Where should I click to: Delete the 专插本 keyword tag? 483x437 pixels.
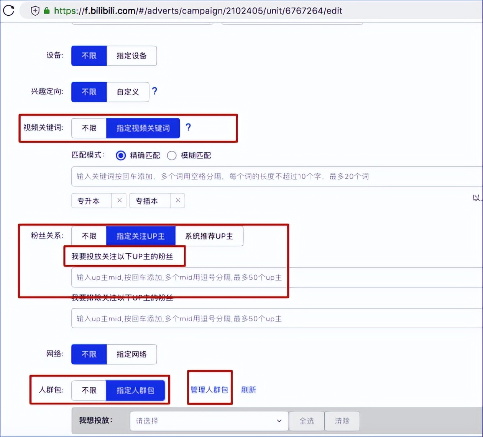[x=177, y=201]
